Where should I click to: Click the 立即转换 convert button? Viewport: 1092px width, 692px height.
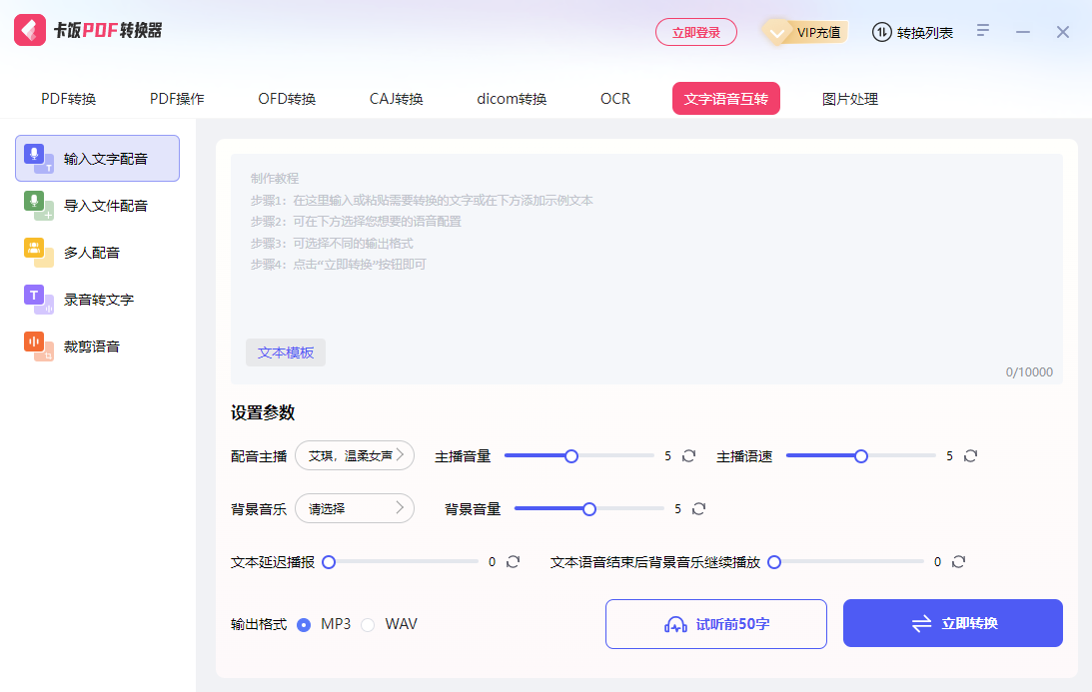952,622
